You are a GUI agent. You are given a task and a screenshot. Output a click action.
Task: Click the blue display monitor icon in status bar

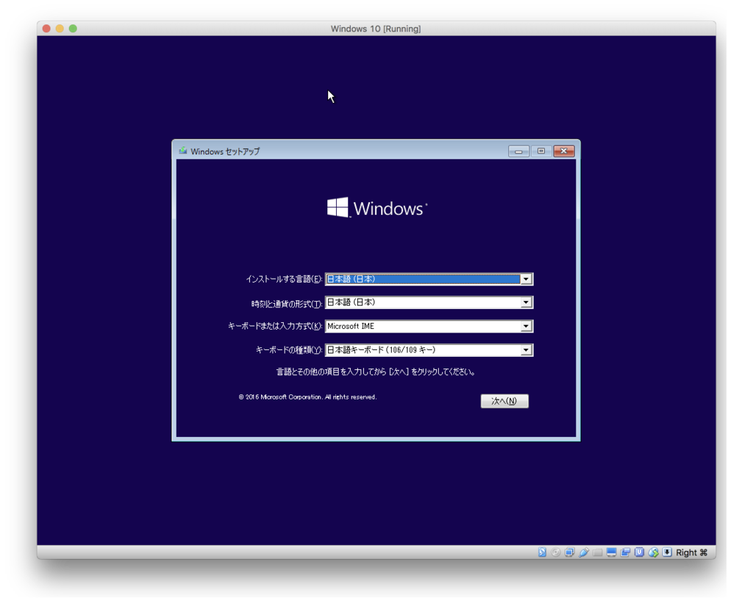click(x=611, y=552)
